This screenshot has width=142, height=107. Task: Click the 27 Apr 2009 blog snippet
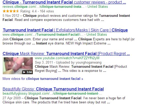(x=64, y=100)
